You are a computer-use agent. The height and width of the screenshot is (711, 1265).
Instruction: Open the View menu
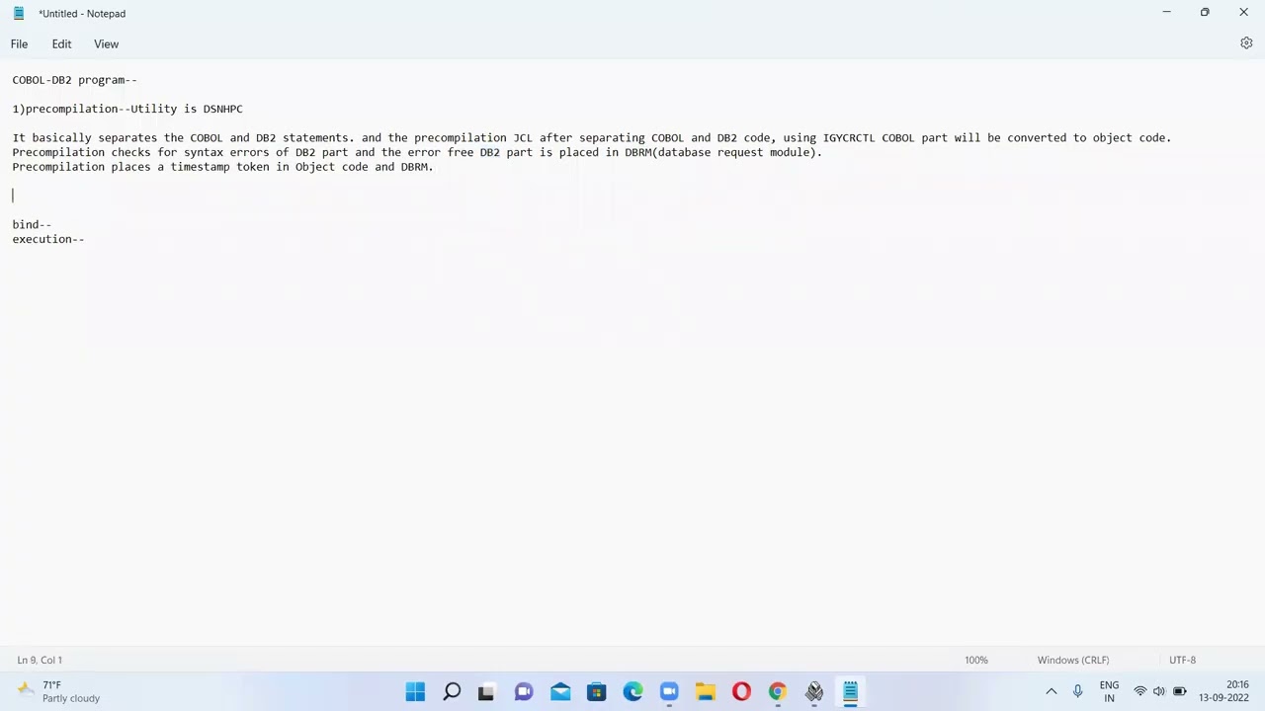pyautogui.click(x=106, y=43)
